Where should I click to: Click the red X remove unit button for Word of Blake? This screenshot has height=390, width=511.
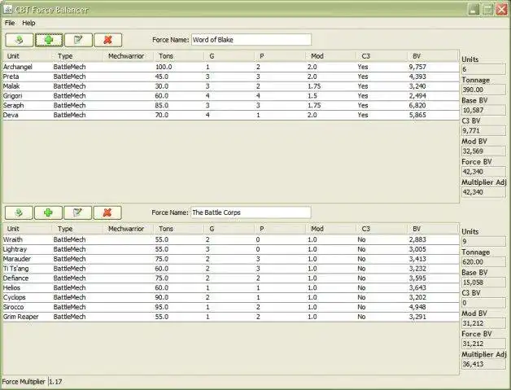[x=108, y=40]
